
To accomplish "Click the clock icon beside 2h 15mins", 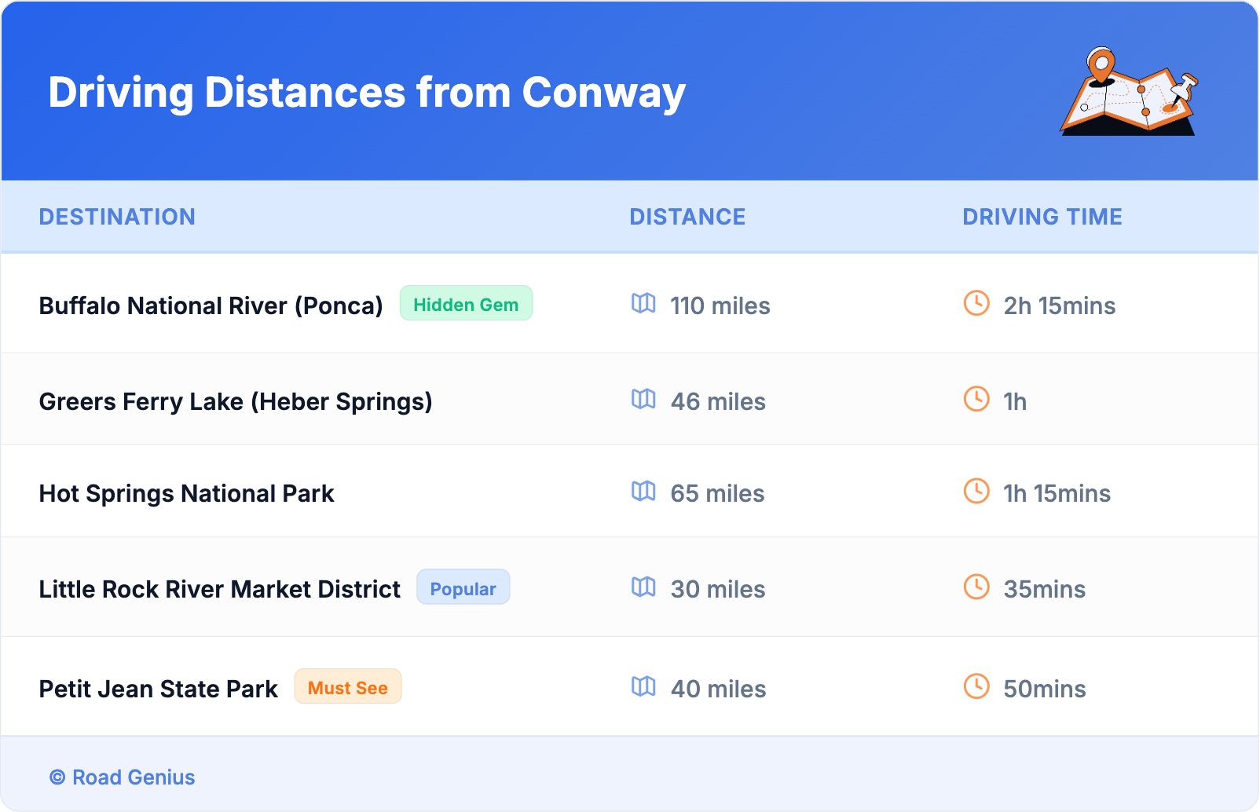I will tap(976, 303).
